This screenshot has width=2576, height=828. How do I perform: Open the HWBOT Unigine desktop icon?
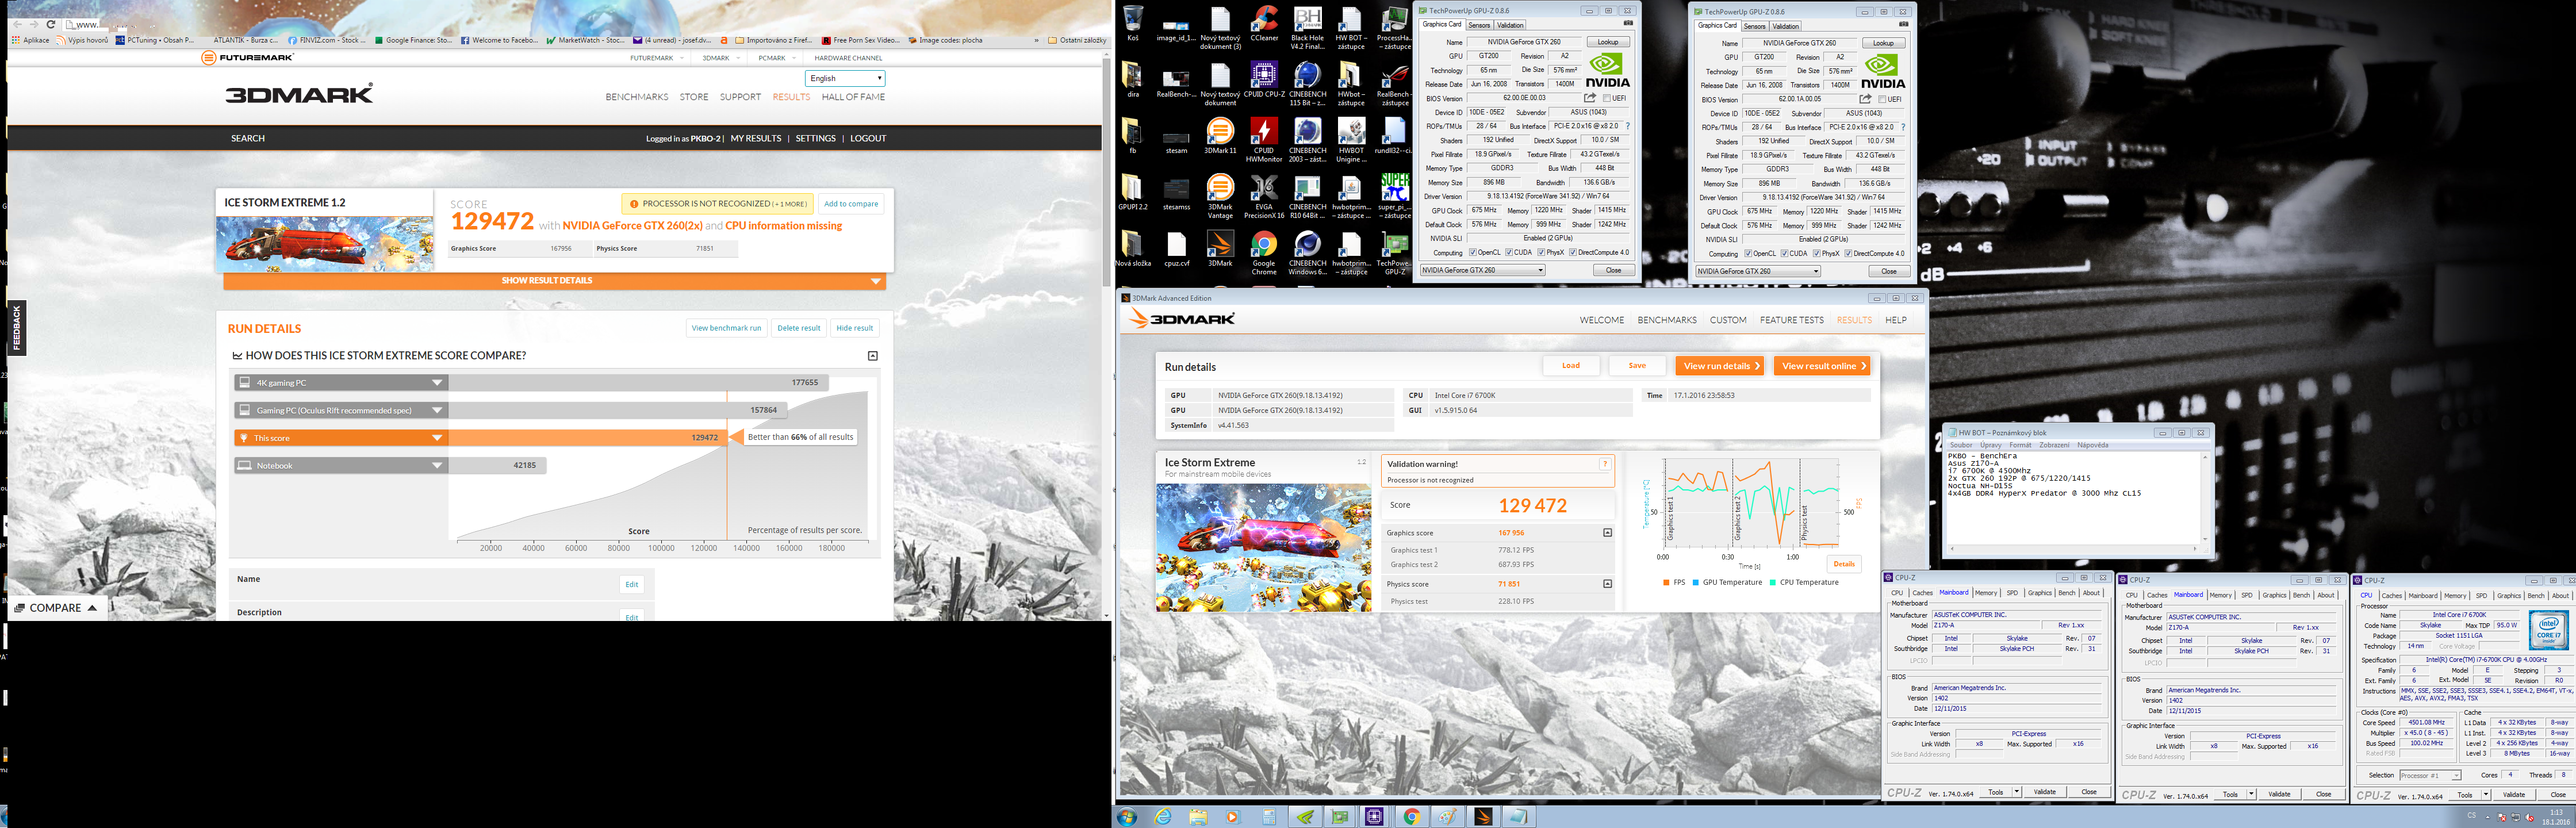click(1351, 139)
